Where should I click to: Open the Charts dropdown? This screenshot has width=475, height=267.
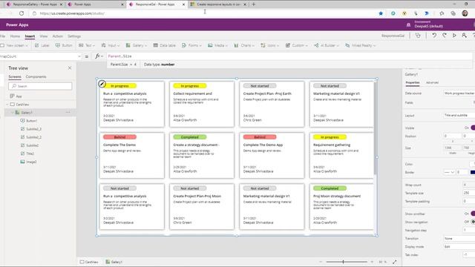pyautogui.click(x=244, y=45)
